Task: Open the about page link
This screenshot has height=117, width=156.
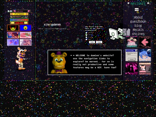Action: pyautogui.click(x=138, y=17)
